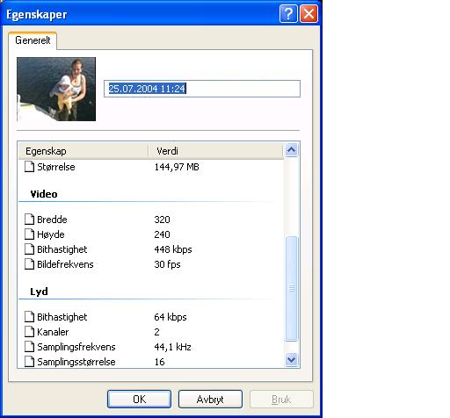
Task: Click the document icon beside Størrelse
Action: coord(29,167)
